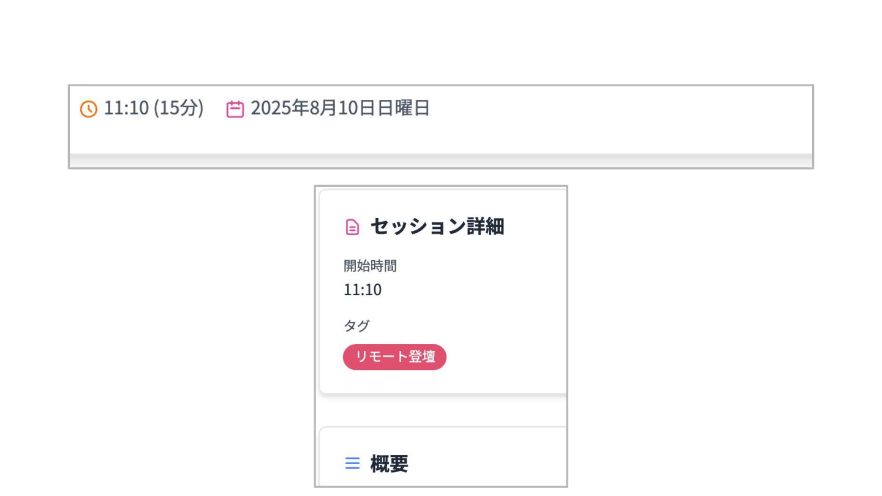Click the pink calendar icon
The image size is (882, 496).
click(x=235, y=109)
